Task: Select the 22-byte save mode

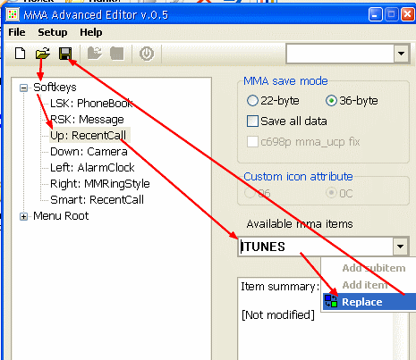Action: click(x=252, y=101)
